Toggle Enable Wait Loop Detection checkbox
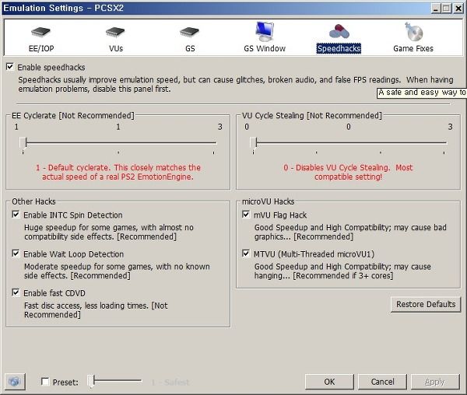 (16, 253)
